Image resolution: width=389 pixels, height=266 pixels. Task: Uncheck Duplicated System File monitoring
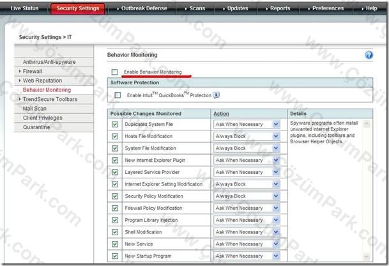(x=115, y=124)
